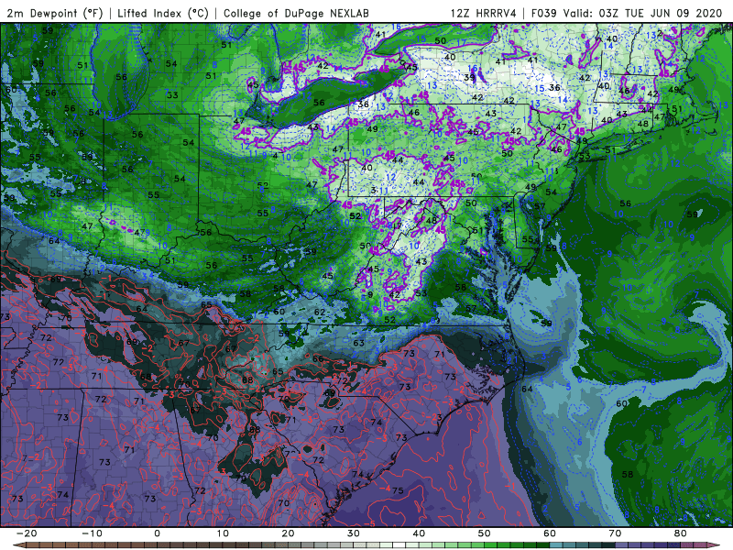Click the -20 label on the color scale
The width and height of the screenshot is (733, 550).
click(x=27, y=533)
